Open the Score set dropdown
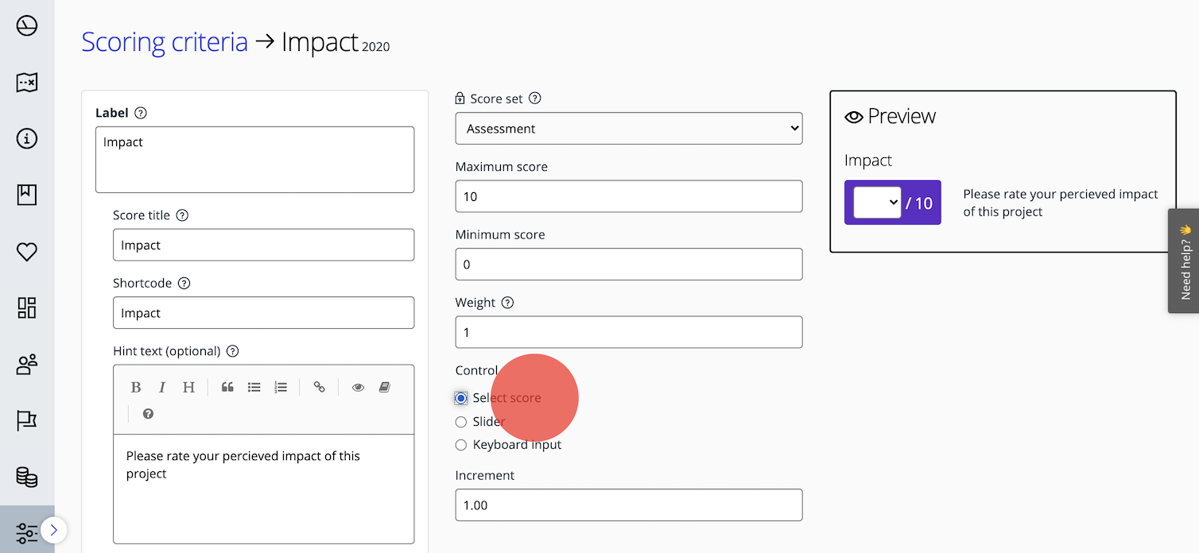This screenshot has width=1199, height=553. click(x=628, y=129)
